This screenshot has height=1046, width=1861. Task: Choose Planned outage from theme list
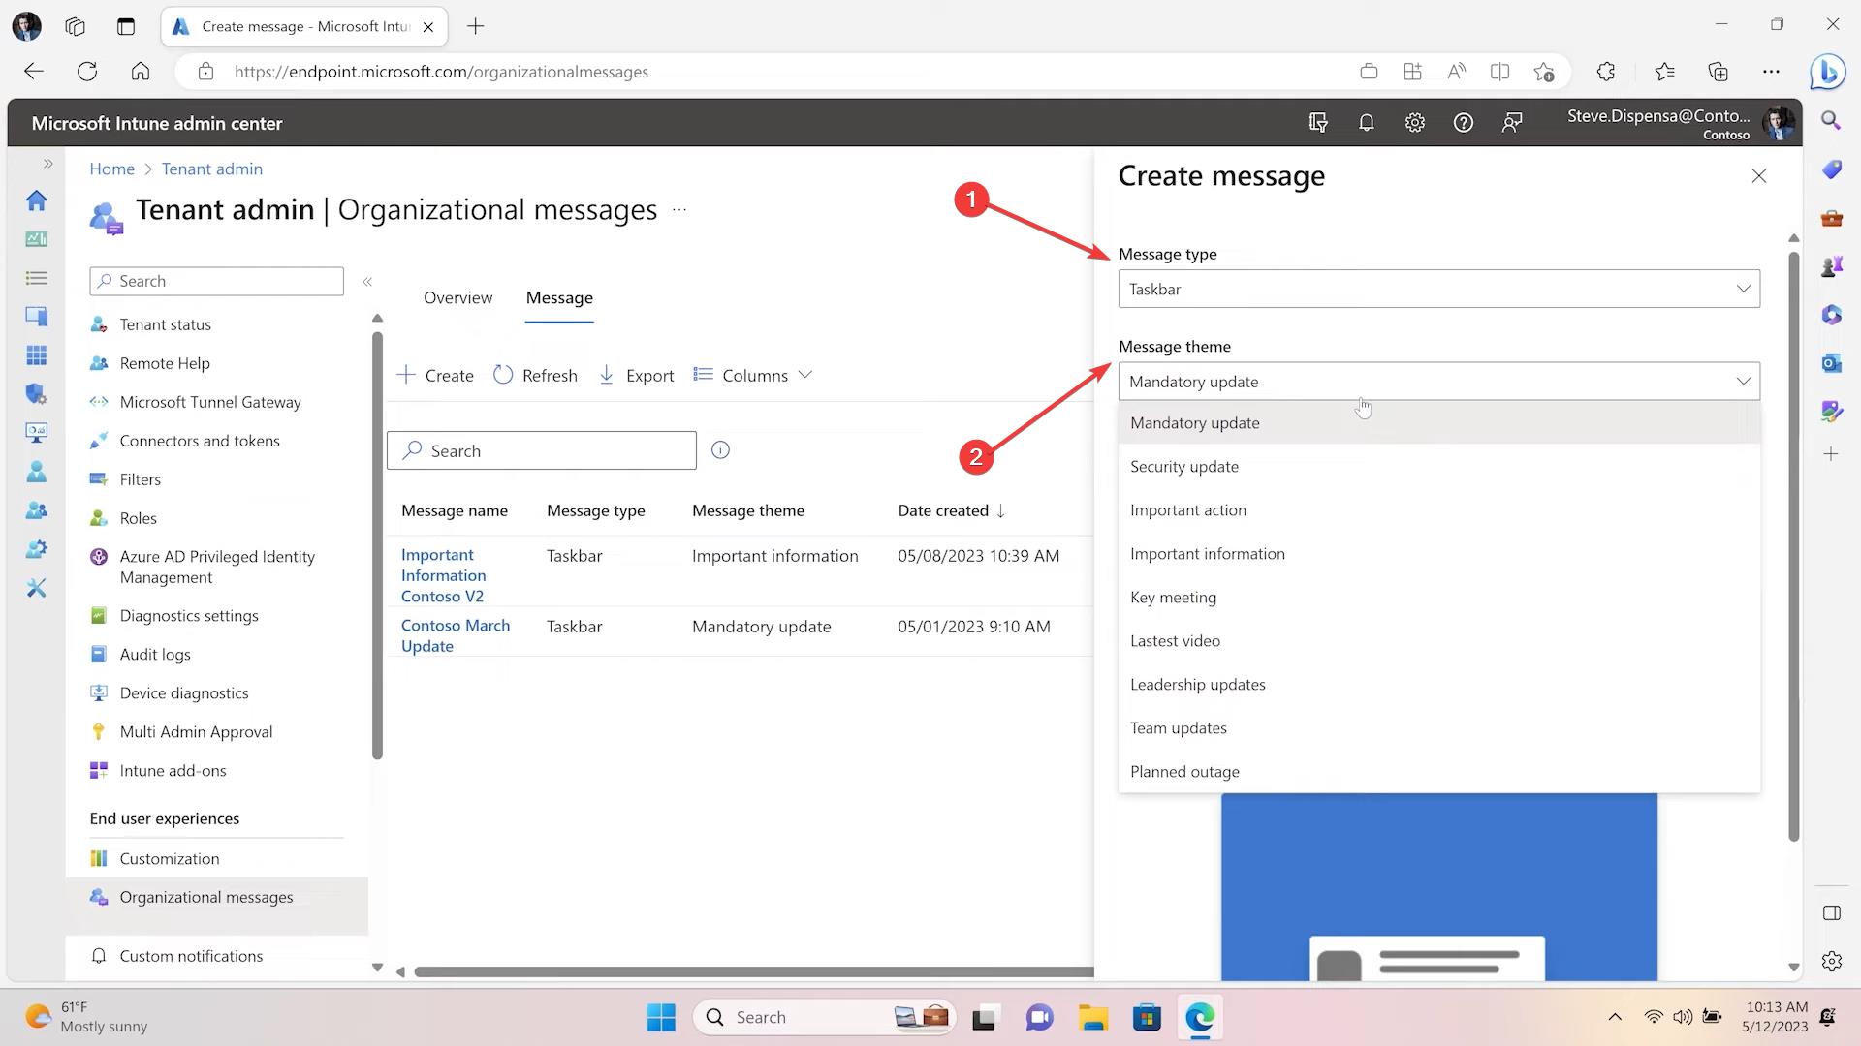(x=1183, y=772)
